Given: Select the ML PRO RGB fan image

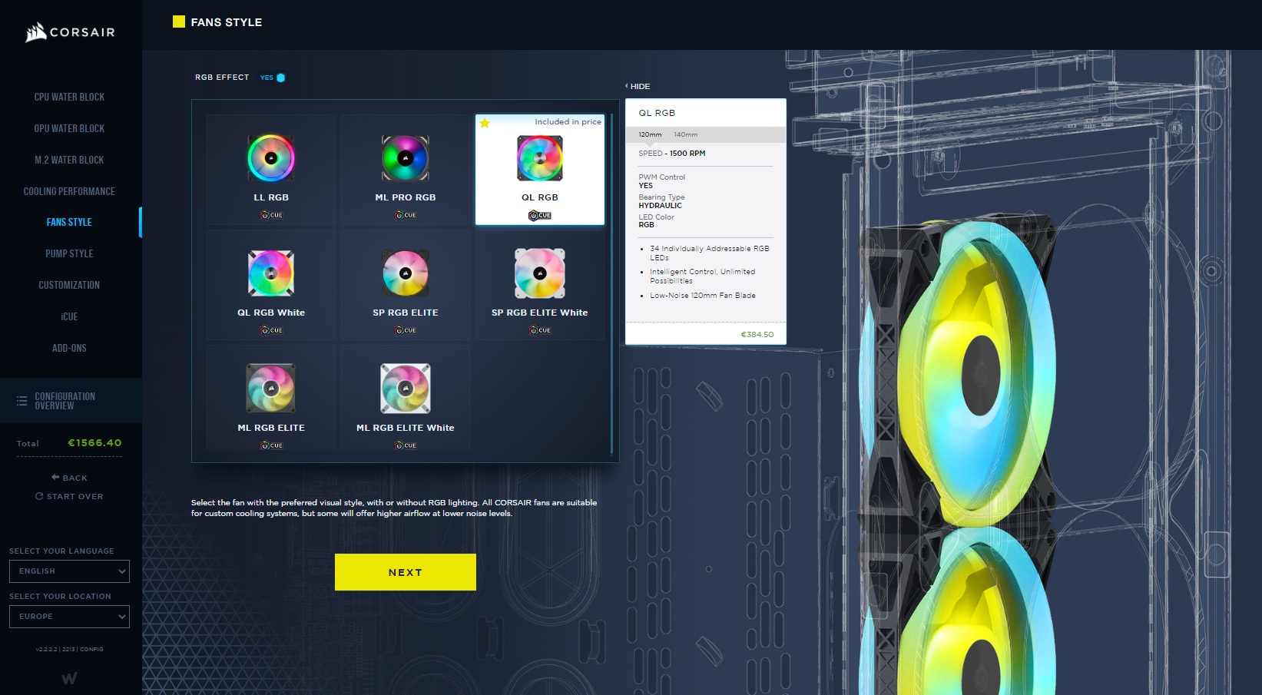Looking at the screenshot, I should [x=406, y=158].
